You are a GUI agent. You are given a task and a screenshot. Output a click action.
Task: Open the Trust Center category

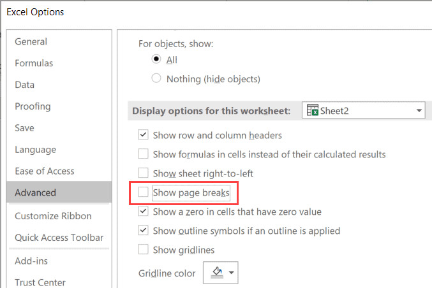click(40, 282)
